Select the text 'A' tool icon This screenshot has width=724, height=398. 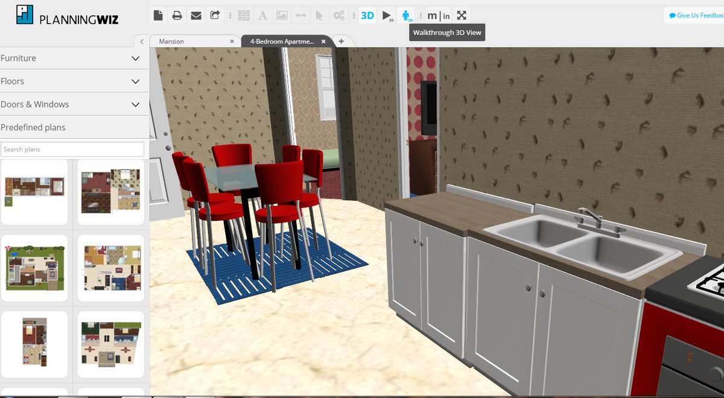[x=262, y=16]
